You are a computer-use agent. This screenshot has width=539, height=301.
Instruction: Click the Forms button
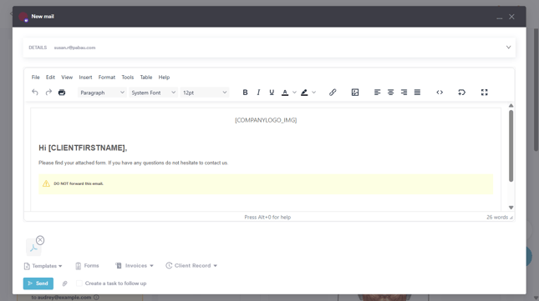click(87, 266)
